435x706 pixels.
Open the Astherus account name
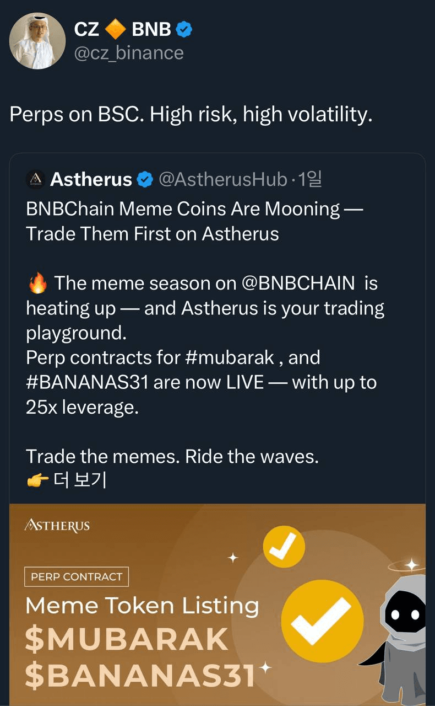coord(91,179)
